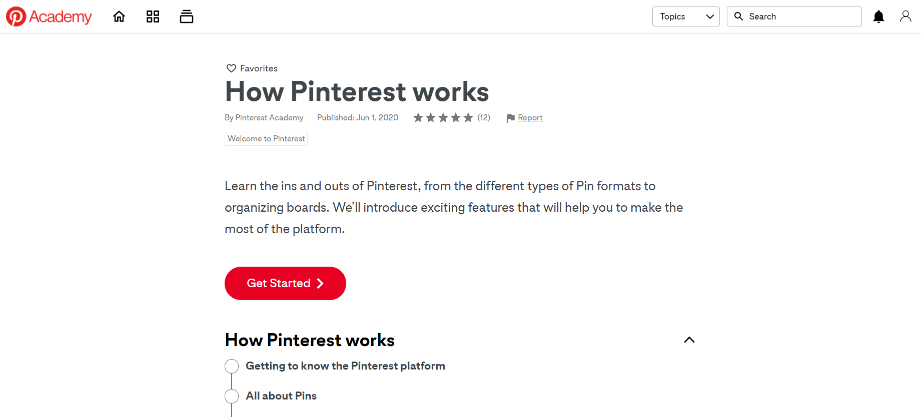Screen dimensions: 921x417
Task: Mark the first lesson's progress circle
Action: pyautogui.click(x=232, y=366)
